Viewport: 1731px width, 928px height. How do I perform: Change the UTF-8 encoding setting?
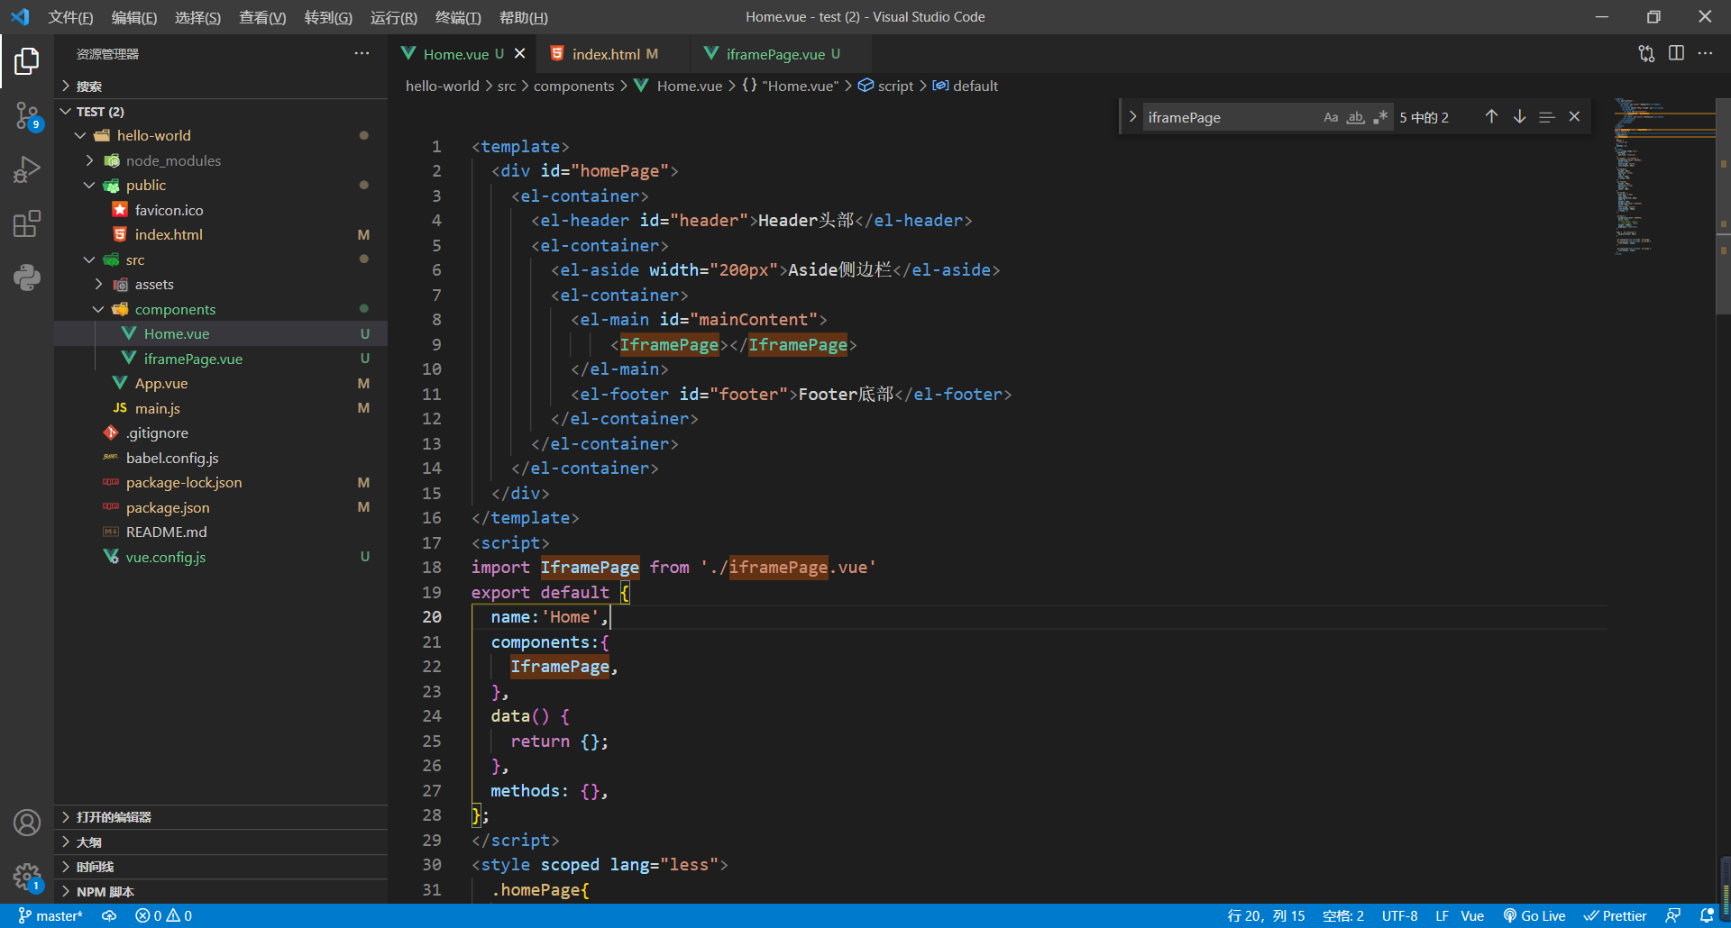pyautogui.click(x=1399, y=915)
